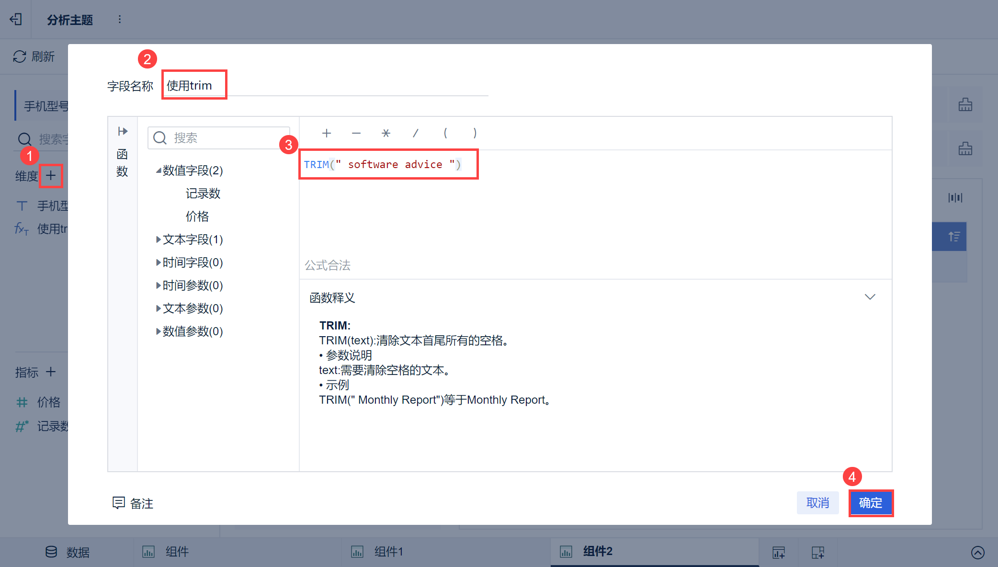The width and height of the screenshot is (998, 567).
Task: Click the 取消 cancel button
Action: [x=817, y=503]
